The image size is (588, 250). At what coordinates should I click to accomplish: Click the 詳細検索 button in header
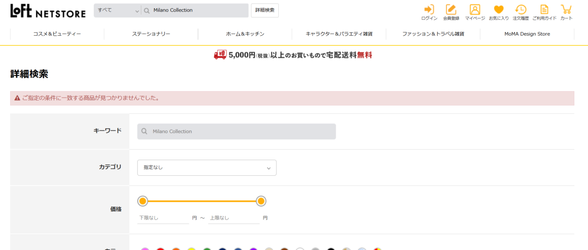click(x=265, y=11)
